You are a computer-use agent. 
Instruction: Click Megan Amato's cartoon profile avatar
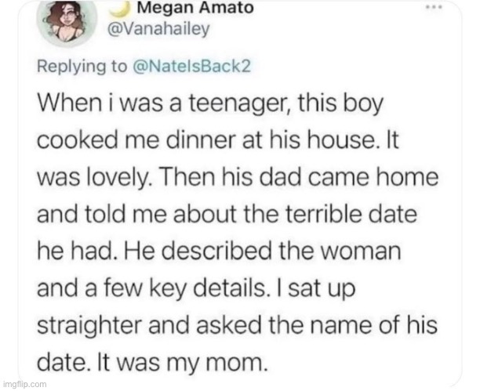pyautogui.click(x=67, y=22)
